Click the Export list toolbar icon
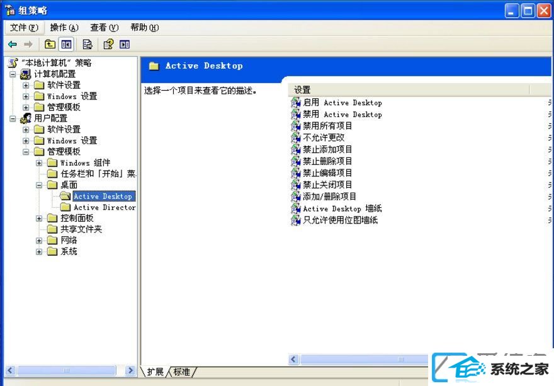This screenshot has width=554, height=386. coord(88,44)
